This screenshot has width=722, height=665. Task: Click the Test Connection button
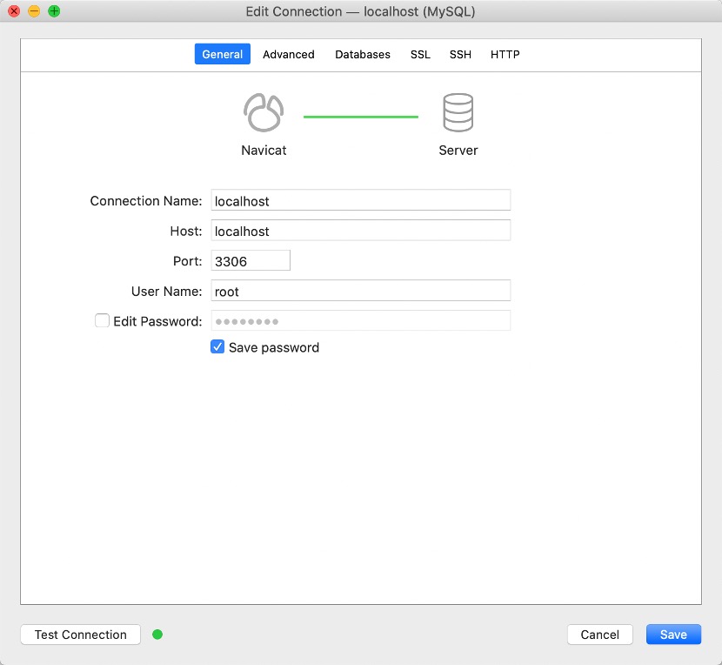81,635
